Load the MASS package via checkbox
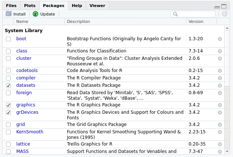 click(8, 151)
